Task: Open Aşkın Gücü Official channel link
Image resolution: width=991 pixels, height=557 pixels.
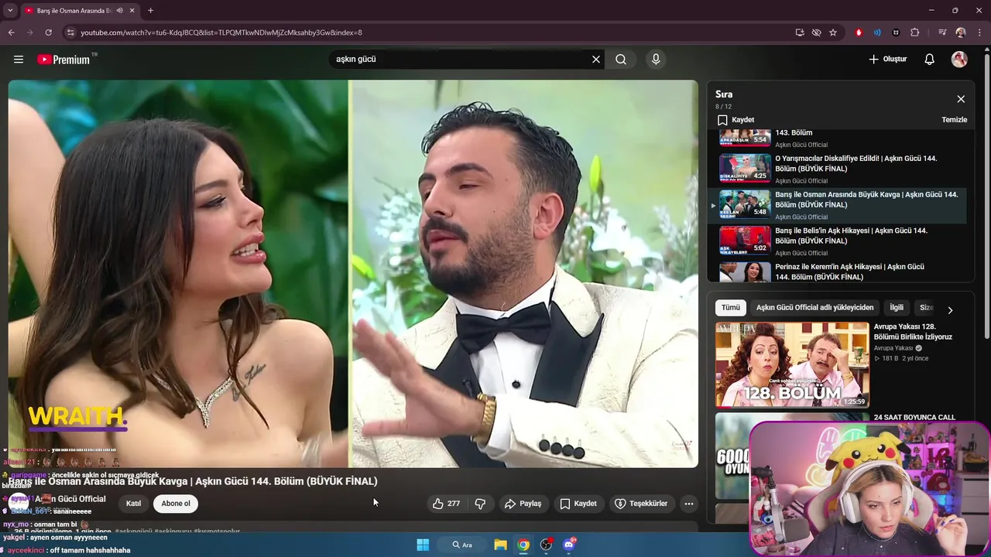Action: (x=70, y=499)
